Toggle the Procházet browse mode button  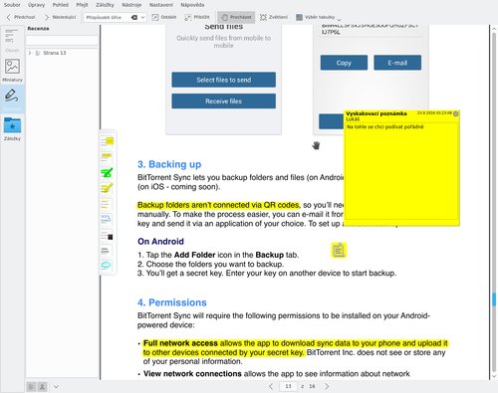point(236,17)
